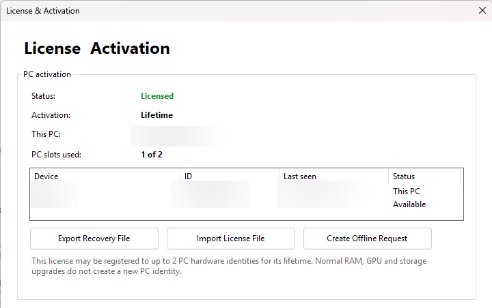Select the Device column header
Viewport: 492px width, 308px height.
105,176
